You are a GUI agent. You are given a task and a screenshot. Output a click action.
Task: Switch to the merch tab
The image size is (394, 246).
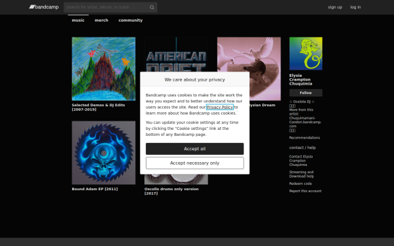tap(102, 20)
